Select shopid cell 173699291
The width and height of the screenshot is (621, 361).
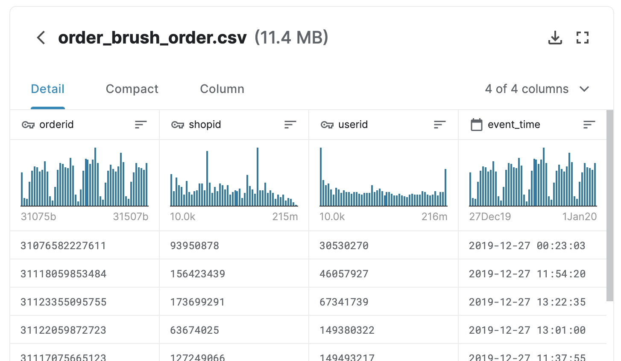click(234, 302)
